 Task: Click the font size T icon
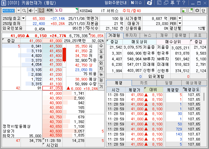[x=178, y=3]
